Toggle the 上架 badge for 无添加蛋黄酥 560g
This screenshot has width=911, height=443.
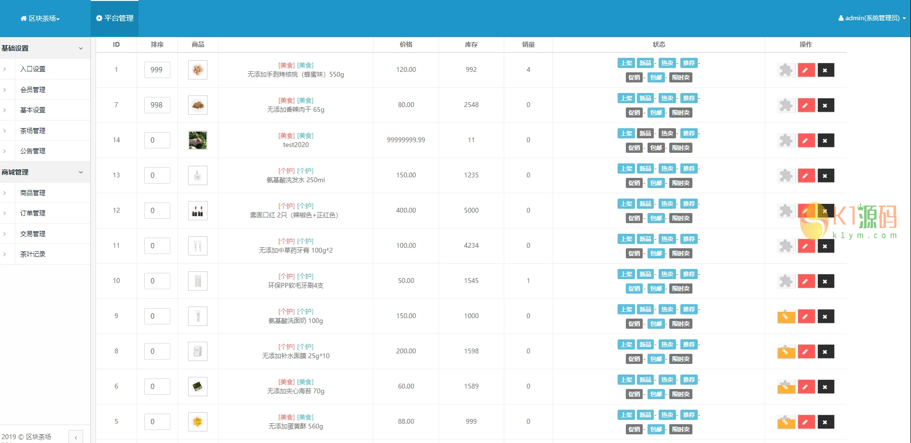click(626, 415)
